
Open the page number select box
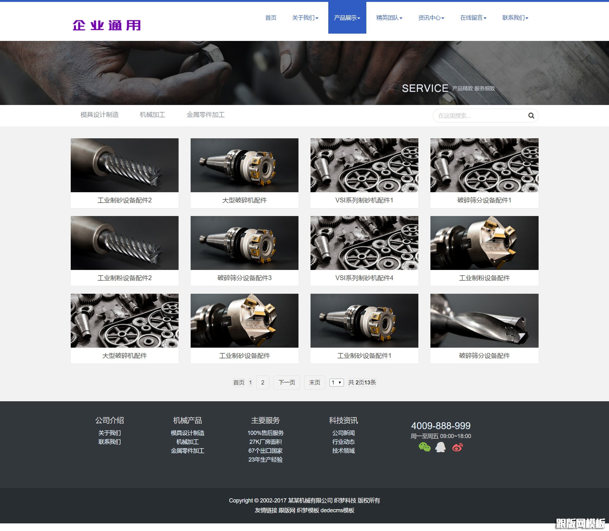pos(337,383)
